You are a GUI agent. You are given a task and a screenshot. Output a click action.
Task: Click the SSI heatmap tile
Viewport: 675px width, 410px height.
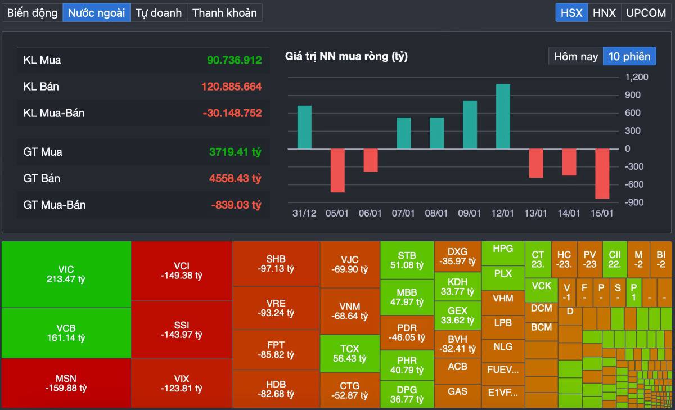click(x=181, y=330)
